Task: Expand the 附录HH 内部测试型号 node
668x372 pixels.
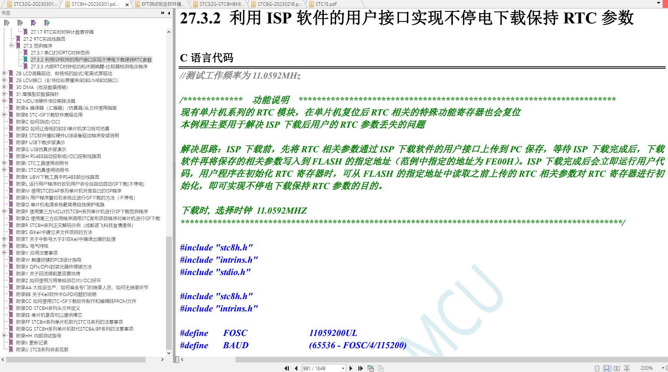Action: coord(4,336)
